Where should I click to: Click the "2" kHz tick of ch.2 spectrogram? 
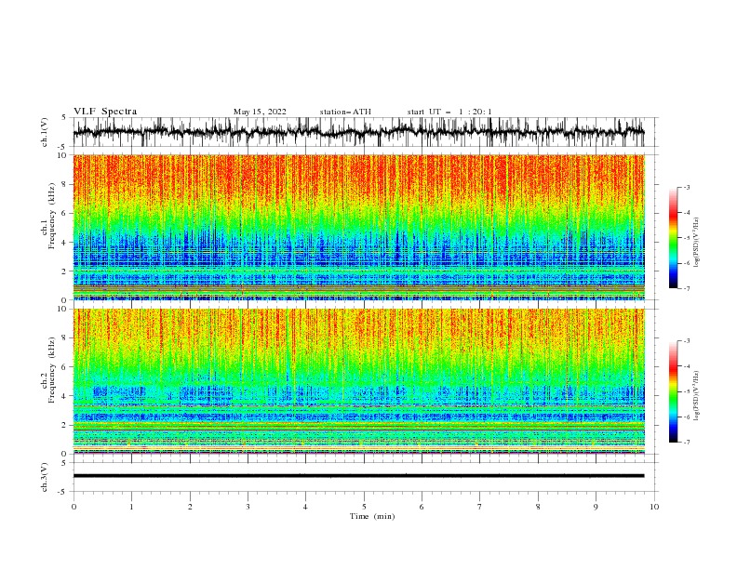[x=65, y=425]
